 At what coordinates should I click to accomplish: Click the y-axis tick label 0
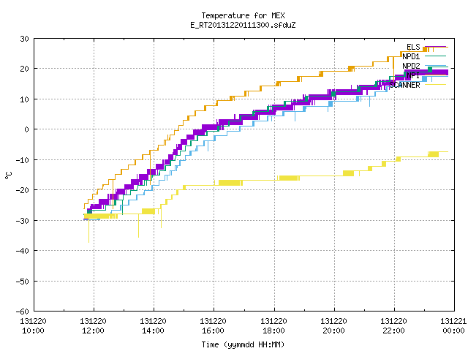point(27,129)
